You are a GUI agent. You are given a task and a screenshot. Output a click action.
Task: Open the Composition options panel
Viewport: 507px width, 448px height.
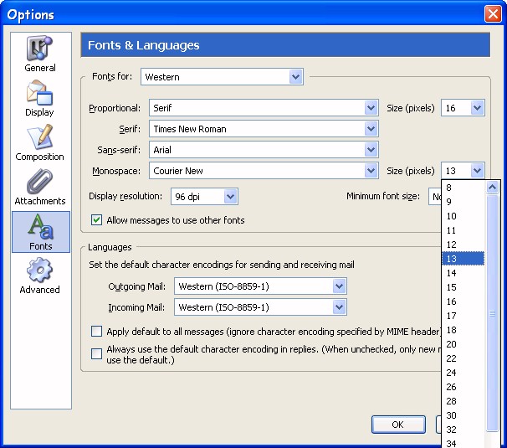click(40, 142)
